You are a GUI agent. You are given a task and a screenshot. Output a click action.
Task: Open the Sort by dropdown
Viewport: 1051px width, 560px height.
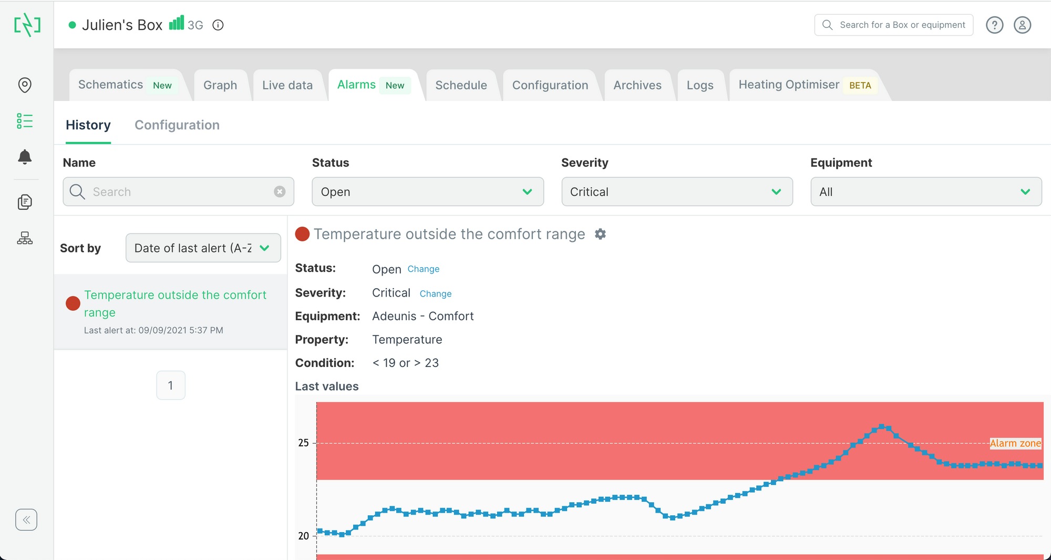pos(203,248)
